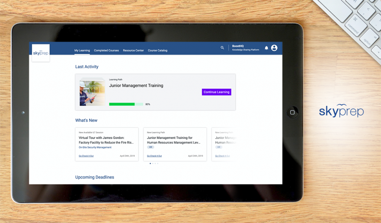Switch to the Completed Courses tab
381x223 pixels.
pos(106,50)
